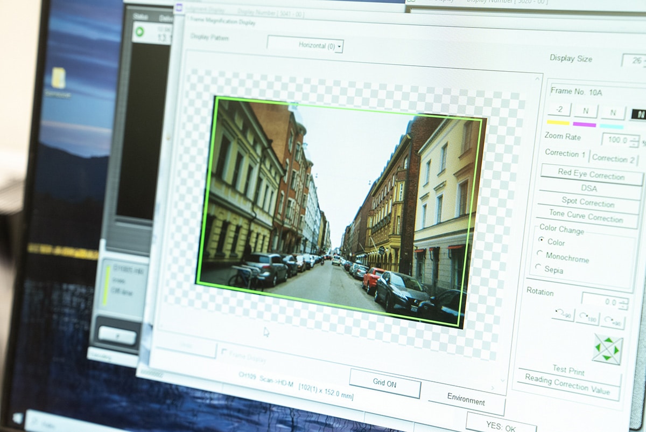
Task: Click the window icon in title bar
Action: click(179, 8)
